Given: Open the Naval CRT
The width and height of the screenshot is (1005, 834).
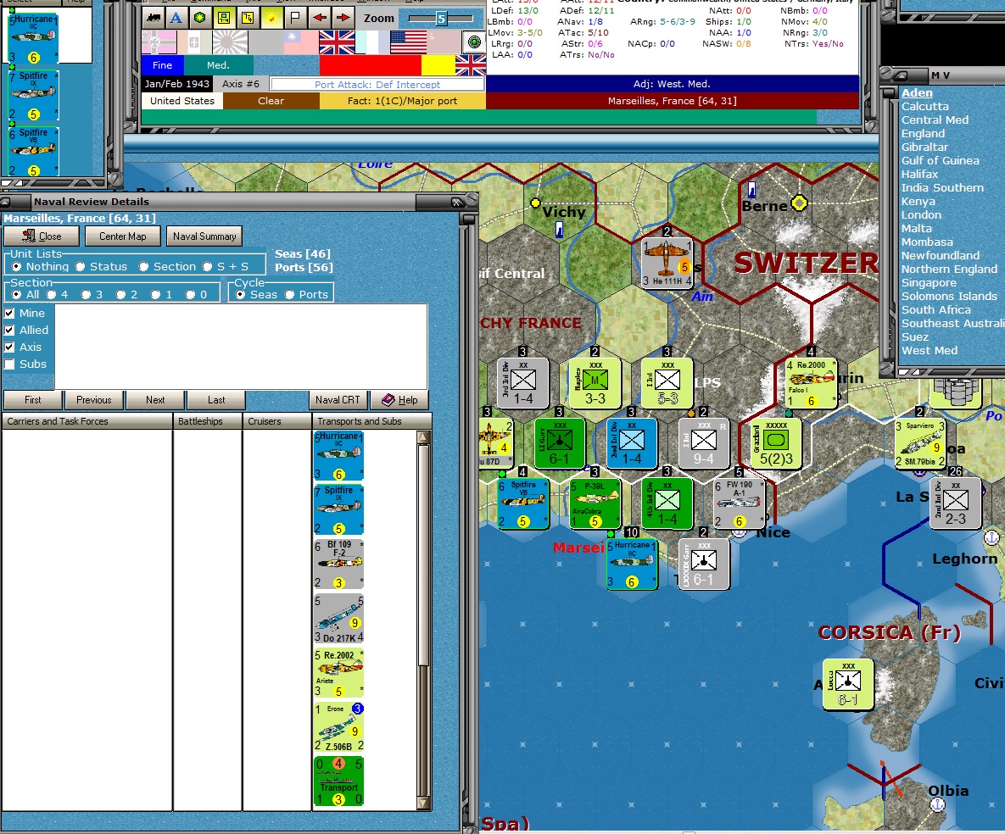Looking at the screenshot, I should point(338,400).
